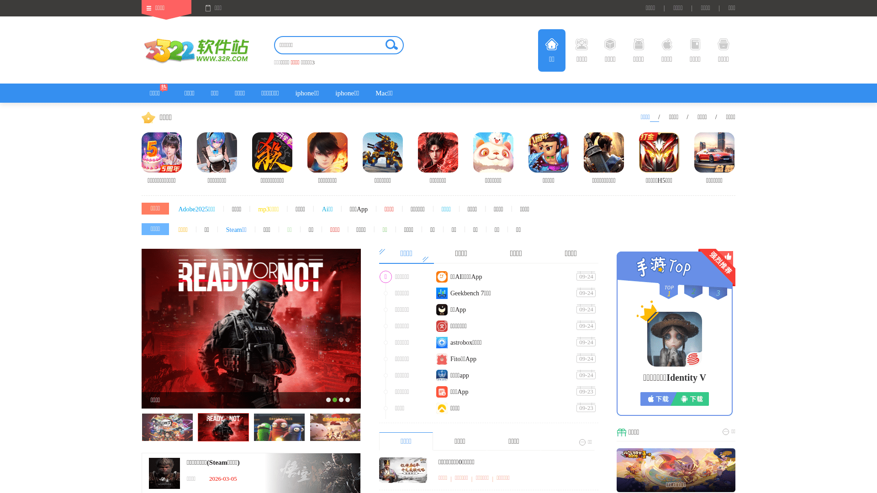The width and height of the screenshot is (877, 493).
Task: Open the Identity V game icon
Action: [x=675, y=339]
